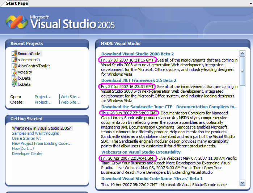Click the C# lb.Data project icon

pyautogui.click(x=14, y=84)
